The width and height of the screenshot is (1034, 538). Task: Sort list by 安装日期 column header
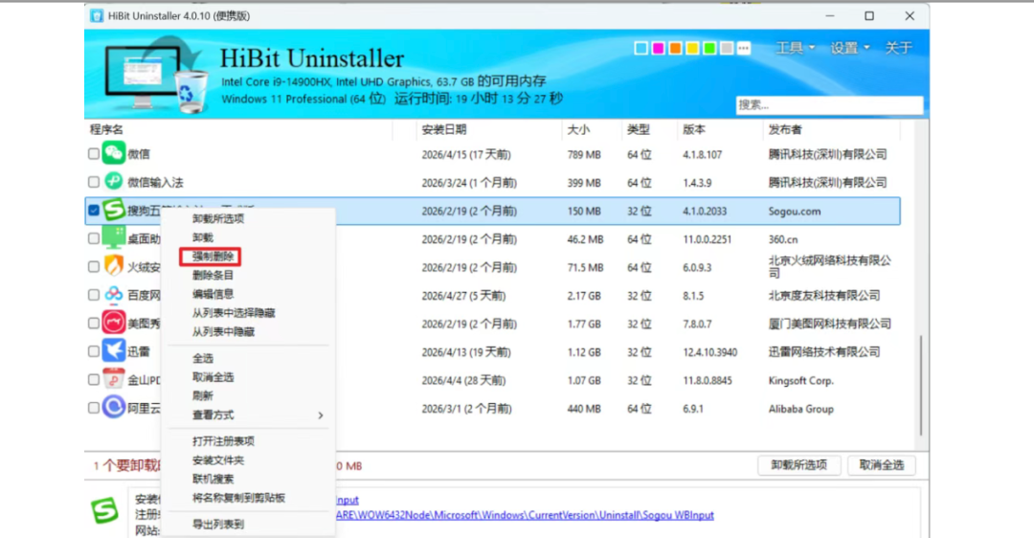pos(444,129)
